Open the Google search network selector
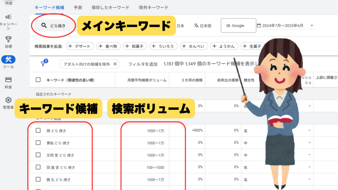This screenshot has width=338, height=190. pyautogui.click(x=238, y=26)
